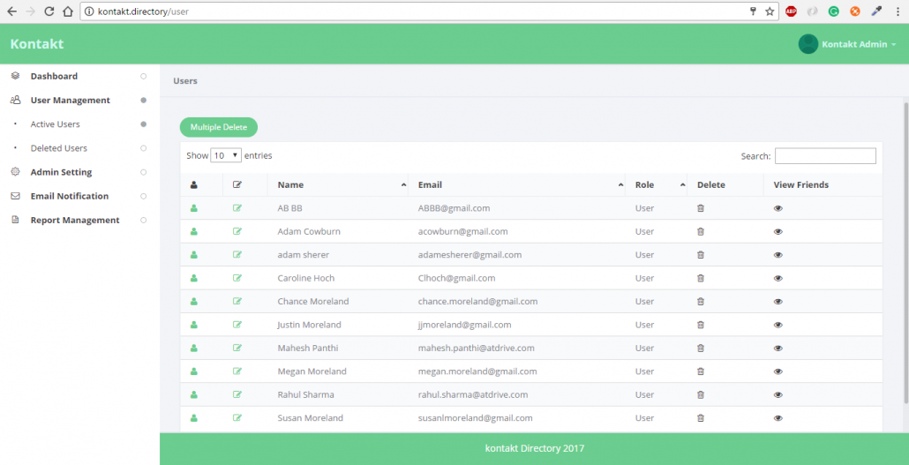Viewport: 909px width, 465px height.
Task: Click trash icon for Rahul Sharma
Action: tap(701, 394)
